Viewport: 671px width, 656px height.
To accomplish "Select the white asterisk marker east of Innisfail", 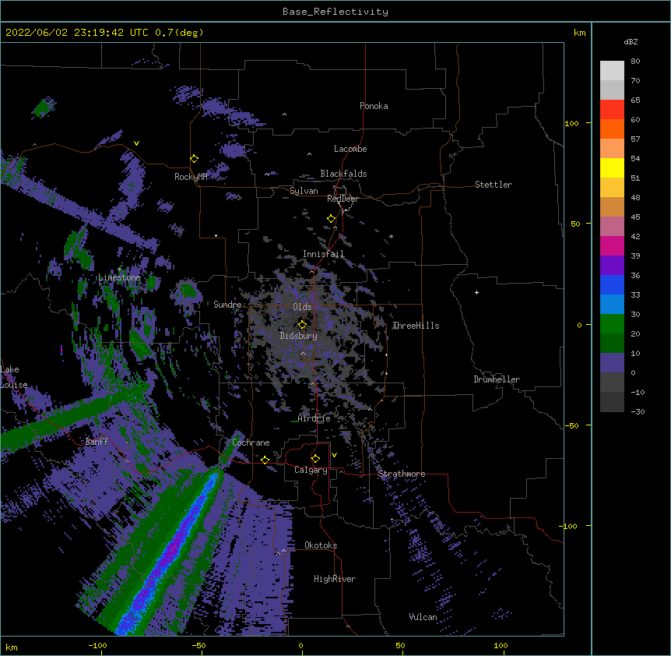I will tap(391, 236).
